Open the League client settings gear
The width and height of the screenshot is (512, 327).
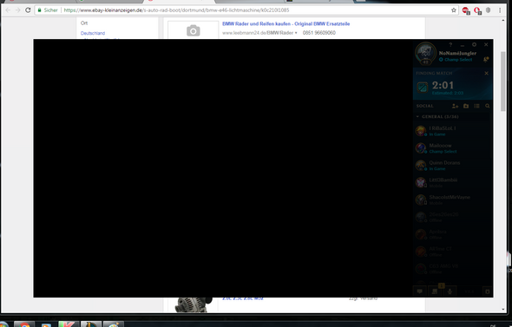pos(474,45)
